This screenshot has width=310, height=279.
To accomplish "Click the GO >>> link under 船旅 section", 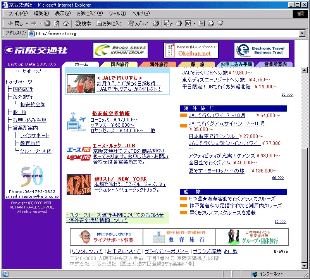I will pos(280,222).
